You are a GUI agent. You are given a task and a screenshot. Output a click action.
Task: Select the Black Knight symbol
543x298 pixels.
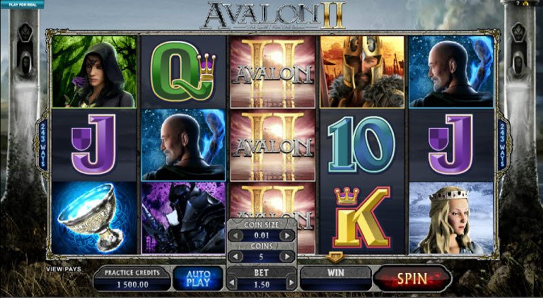click(x=183, y=219)
